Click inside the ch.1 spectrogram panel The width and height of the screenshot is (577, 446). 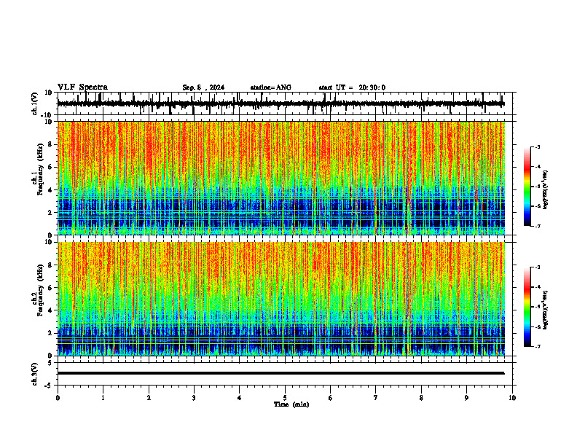(x=280, y=178)
